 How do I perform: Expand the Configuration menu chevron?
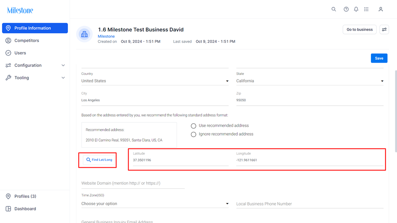(63, 65)
